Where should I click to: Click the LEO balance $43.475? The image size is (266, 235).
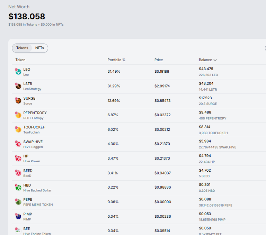[206, 69]
